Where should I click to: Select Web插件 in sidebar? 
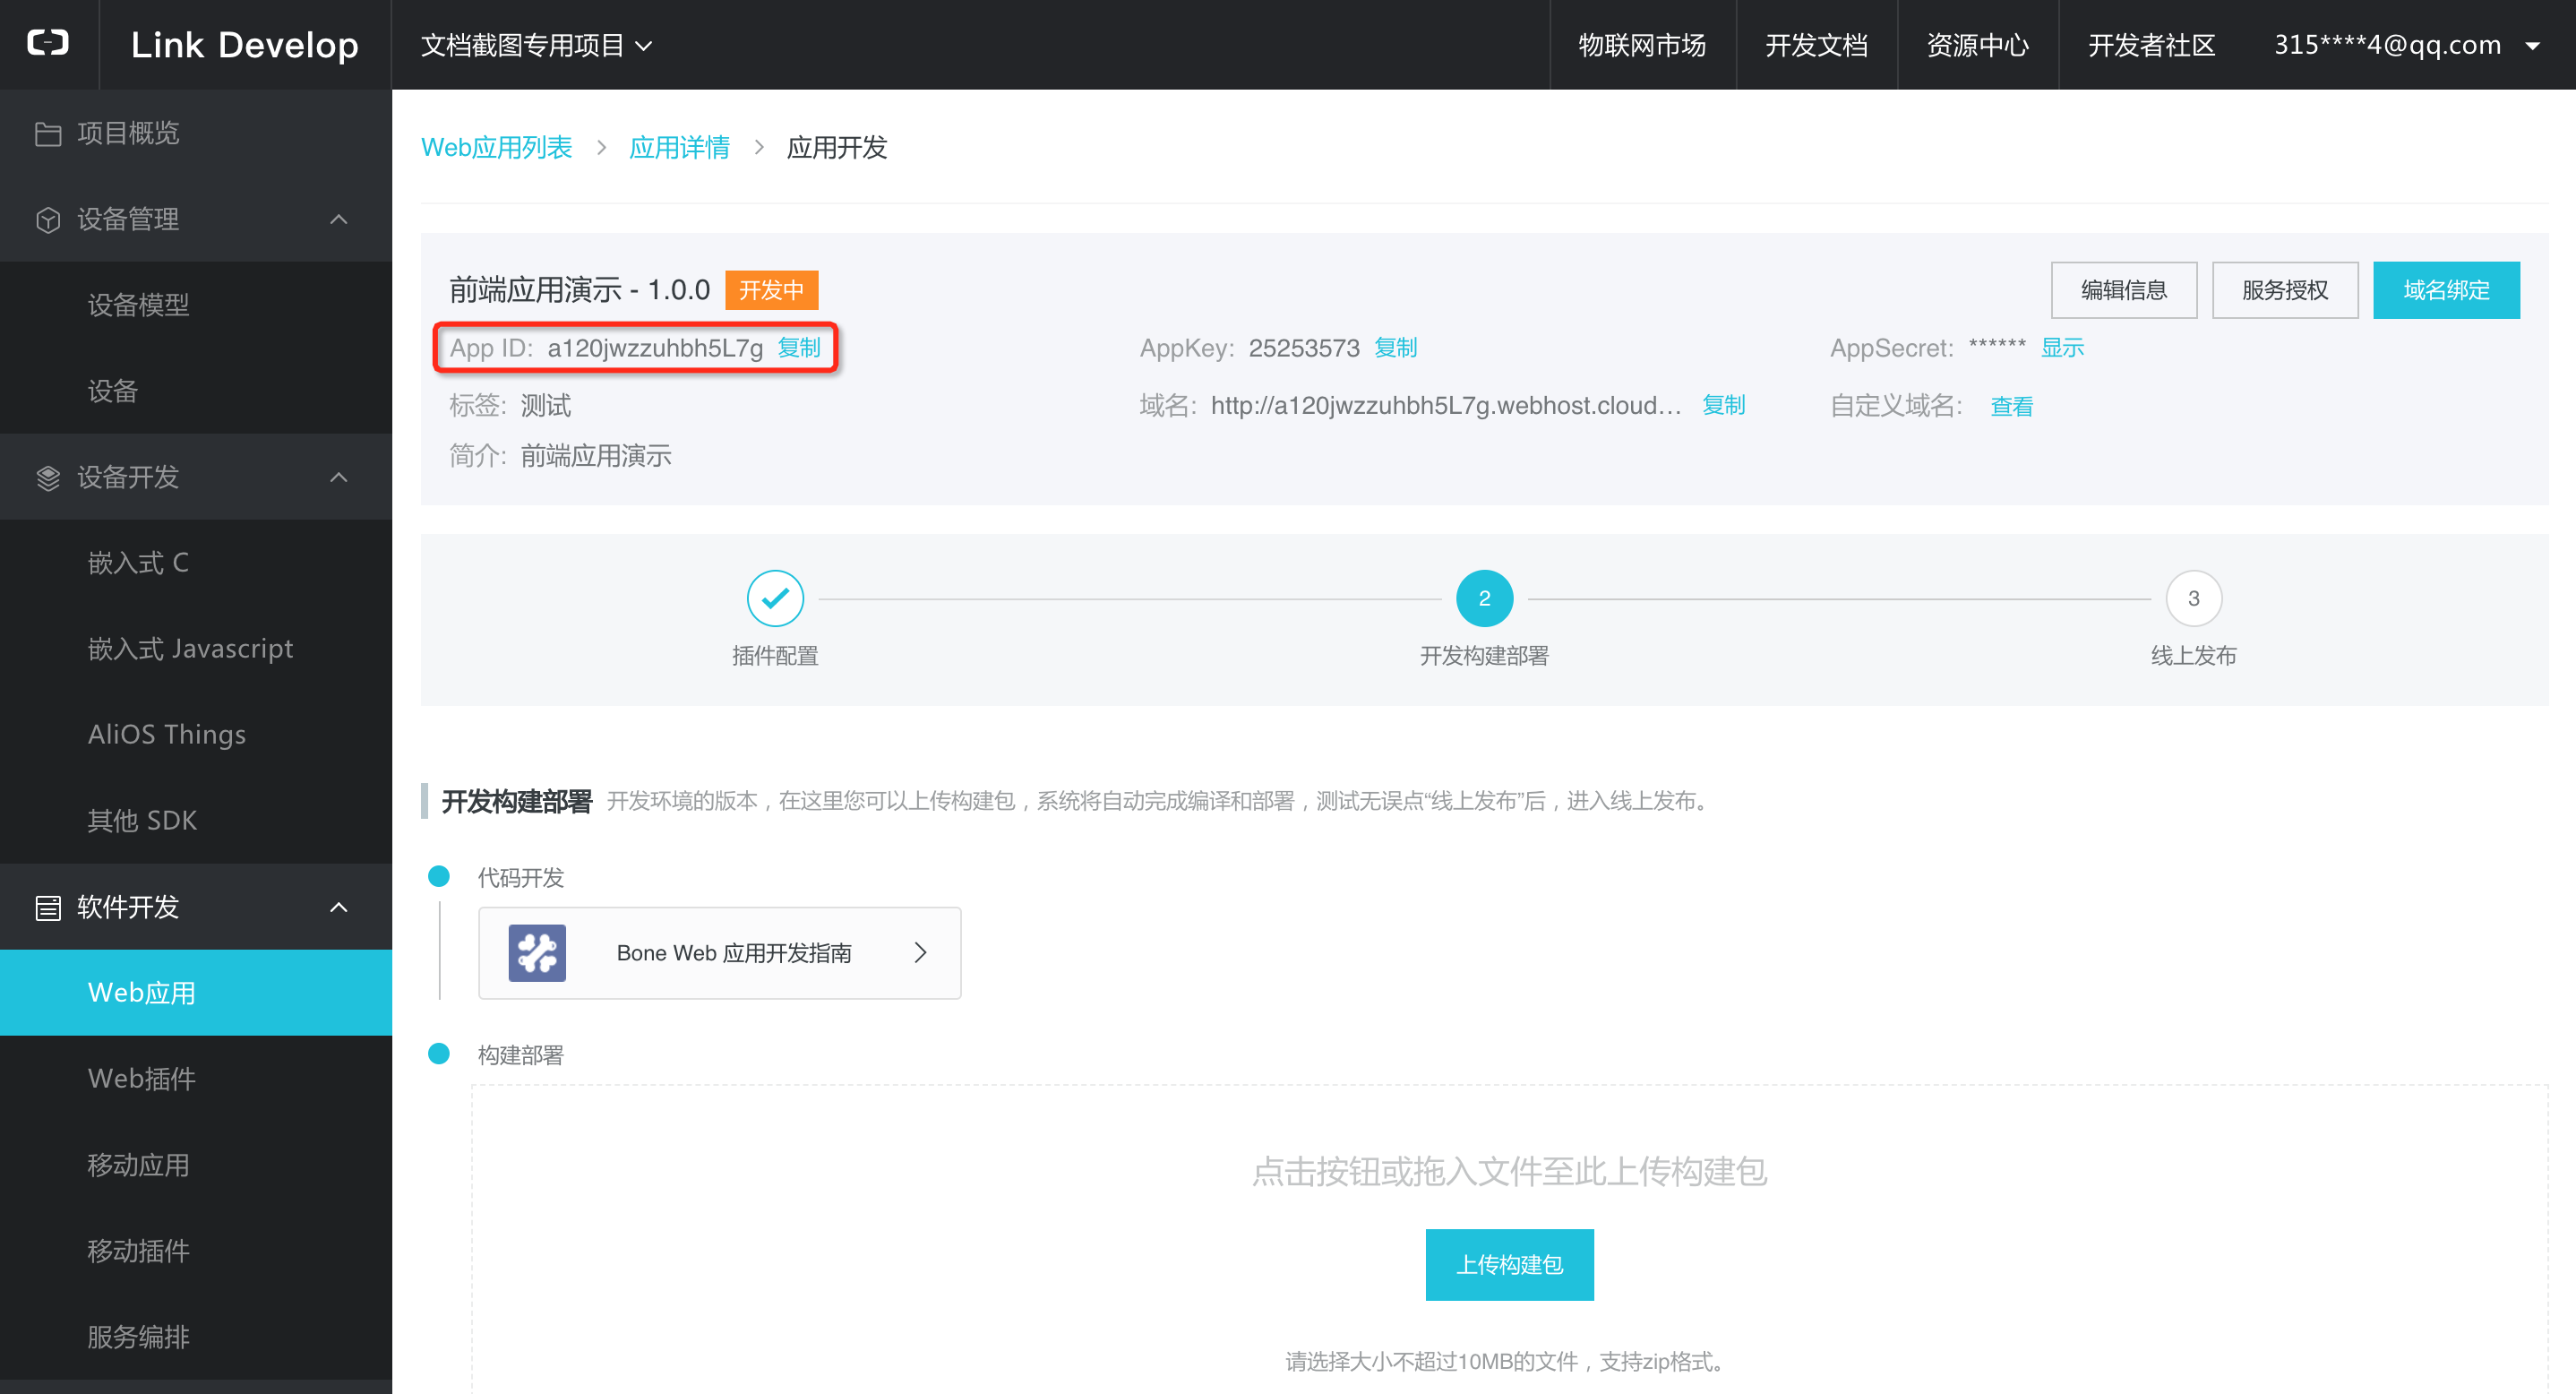coord(196,1079)
